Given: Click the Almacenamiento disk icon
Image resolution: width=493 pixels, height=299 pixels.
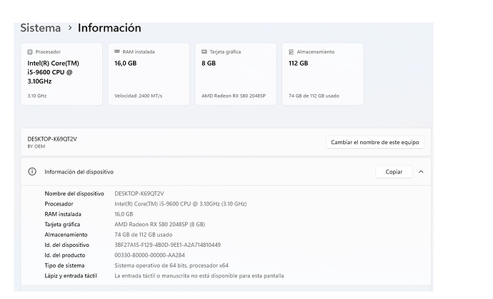Looking at the screenshot, I should [291, 52].
